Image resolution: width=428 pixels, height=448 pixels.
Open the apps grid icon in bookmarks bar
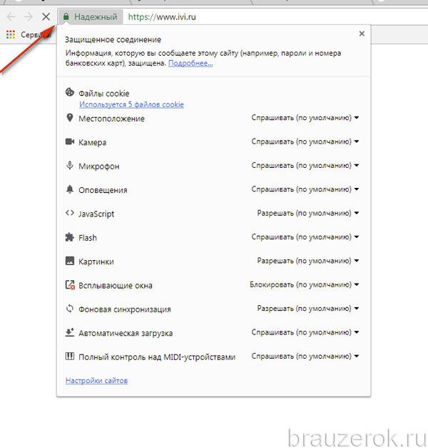pos(11,34)
